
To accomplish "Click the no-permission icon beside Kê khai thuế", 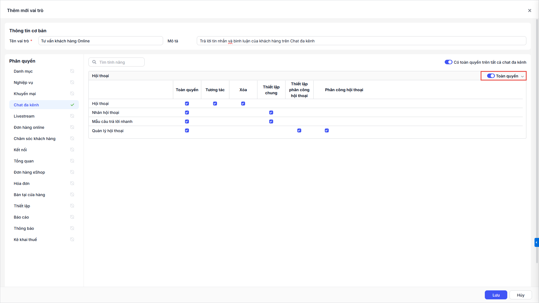I will (x=72, y=240).
